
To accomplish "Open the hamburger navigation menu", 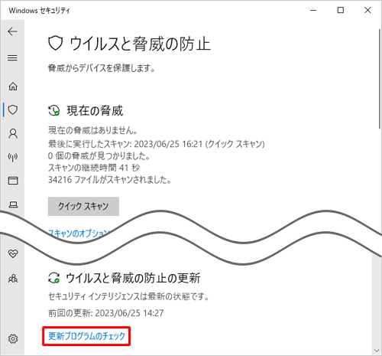I will coord(12,57).
